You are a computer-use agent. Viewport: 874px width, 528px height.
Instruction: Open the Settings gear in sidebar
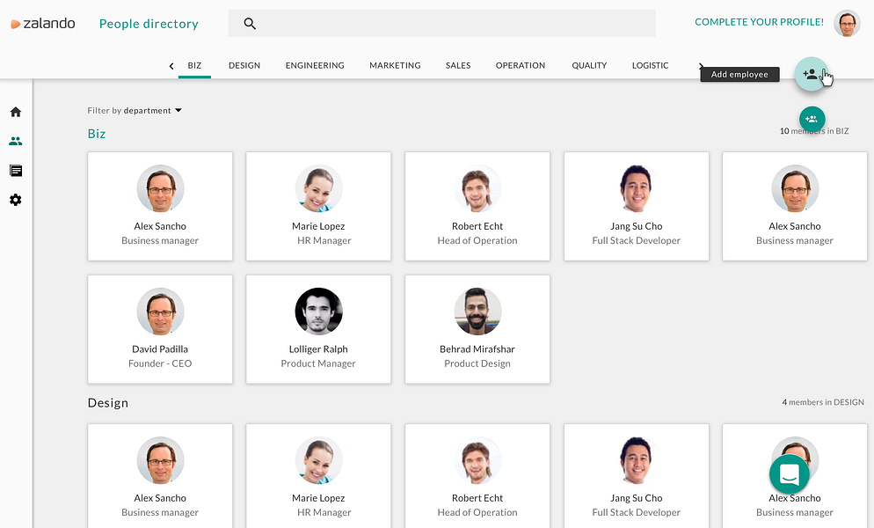coord(16,200)
